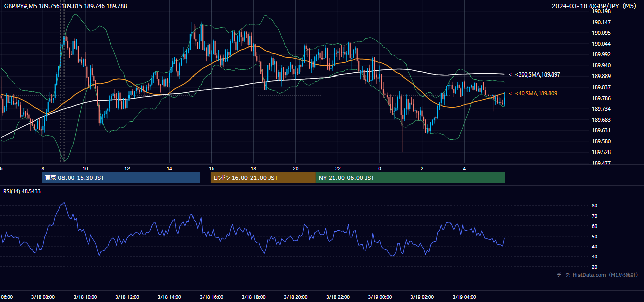
Task: Select the Tokyo 08:00-15:30 JST session bar
Action: (x=121, y=178)
